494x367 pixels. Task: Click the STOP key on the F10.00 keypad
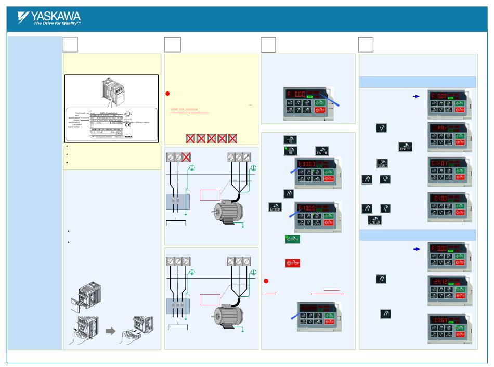(329, 222)
